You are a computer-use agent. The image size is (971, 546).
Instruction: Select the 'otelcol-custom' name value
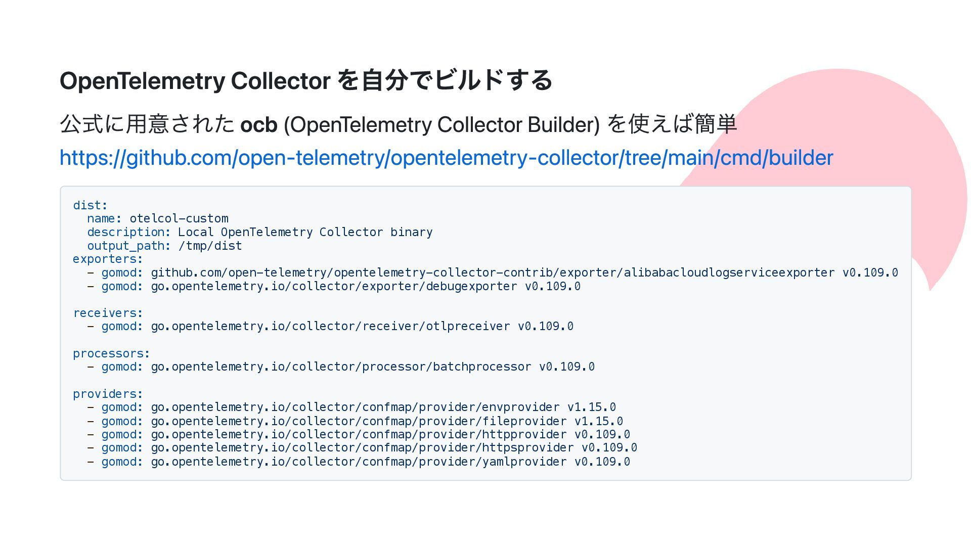coord(179,218)
